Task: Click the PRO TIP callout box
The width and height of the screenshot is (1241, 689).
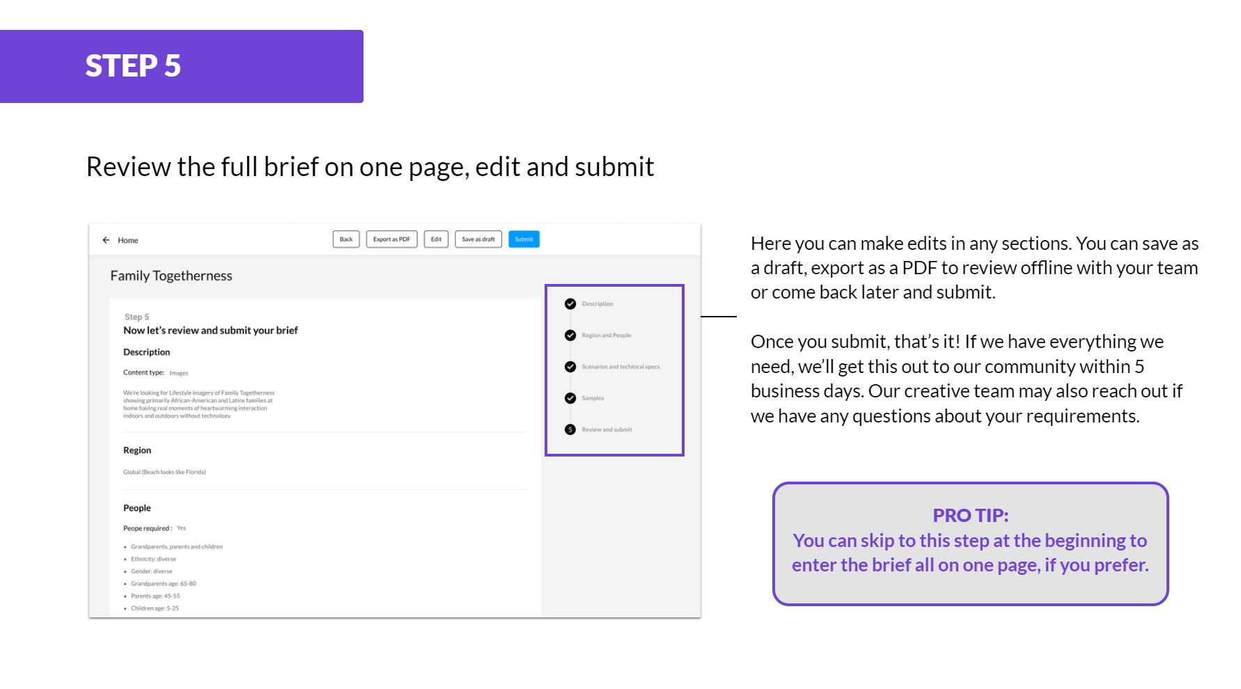Action: (x=970, y=544)
